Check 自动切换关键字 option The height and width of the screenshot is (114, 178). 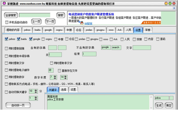6,92
